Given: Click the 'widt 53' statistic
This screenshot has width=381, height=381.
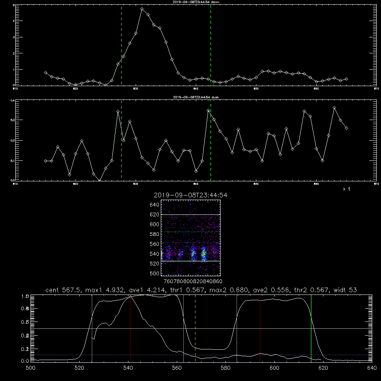Looking at the screenshot, I should 345,290.
